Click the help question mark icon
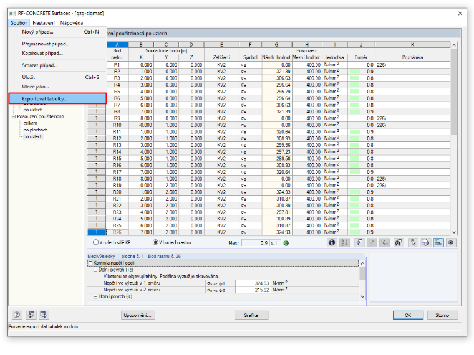The image size is (474, 355). point(17,315)
